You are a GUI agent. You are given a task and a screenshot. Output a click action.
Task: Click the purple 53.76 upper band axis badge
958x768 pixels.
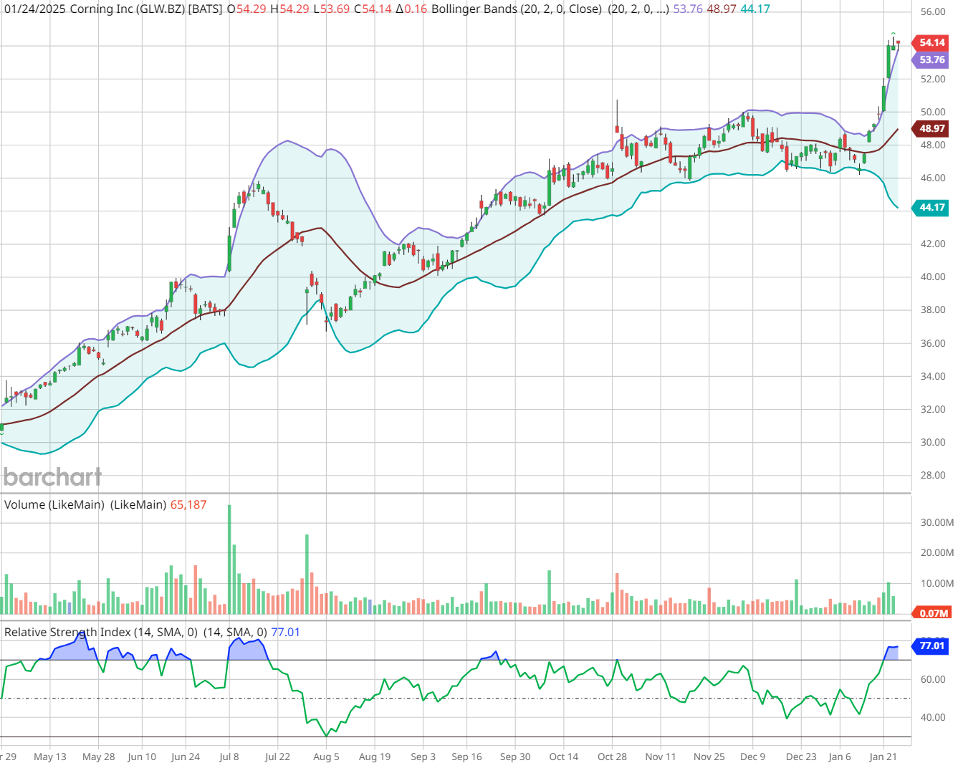[931, 60]
